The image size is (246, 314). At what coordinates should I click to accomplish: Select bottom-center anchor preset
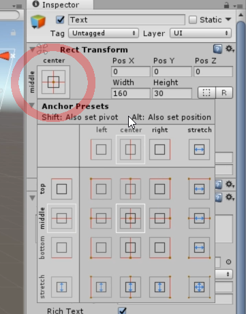130,247
